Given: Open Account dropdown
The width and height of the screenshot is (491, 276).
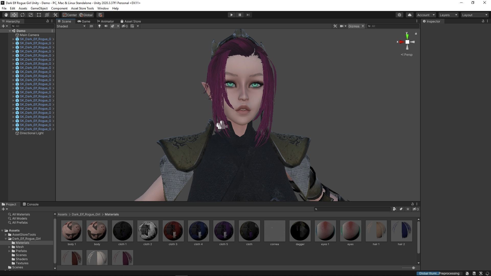Looking at the screenshot, I should click(426, 15).
